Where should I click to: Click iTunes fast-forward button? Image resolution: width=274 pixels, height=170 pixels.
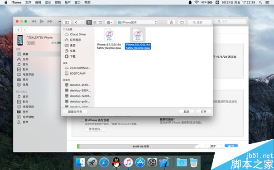[x=50, y=21]
